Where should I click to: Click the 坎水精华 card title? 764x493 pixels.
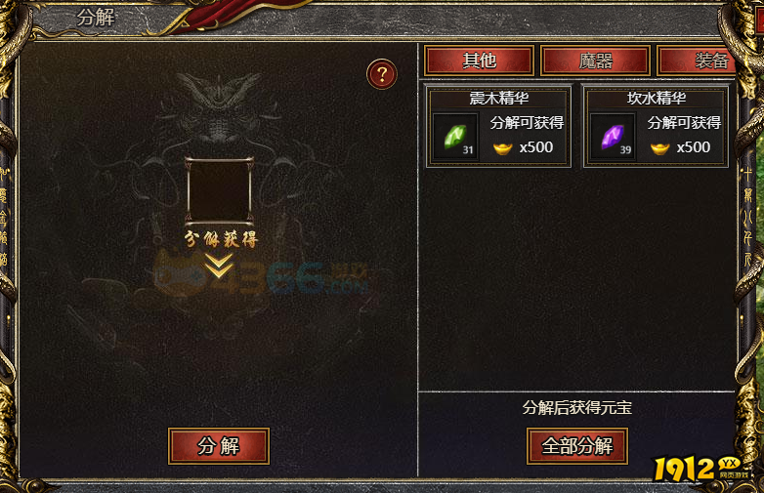[657, 99]
